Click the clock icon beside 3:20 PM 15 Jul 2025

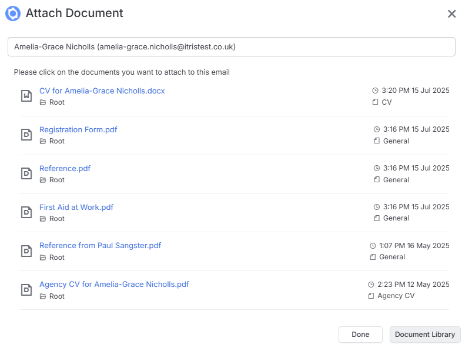(x=375, y=91)
